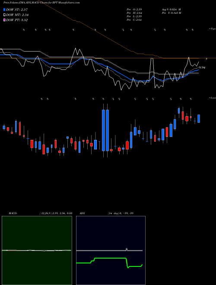This screenshot has height=285, width=216.
Task: Click the magenta DOW PT legend swatch
Action: [4, 20]
